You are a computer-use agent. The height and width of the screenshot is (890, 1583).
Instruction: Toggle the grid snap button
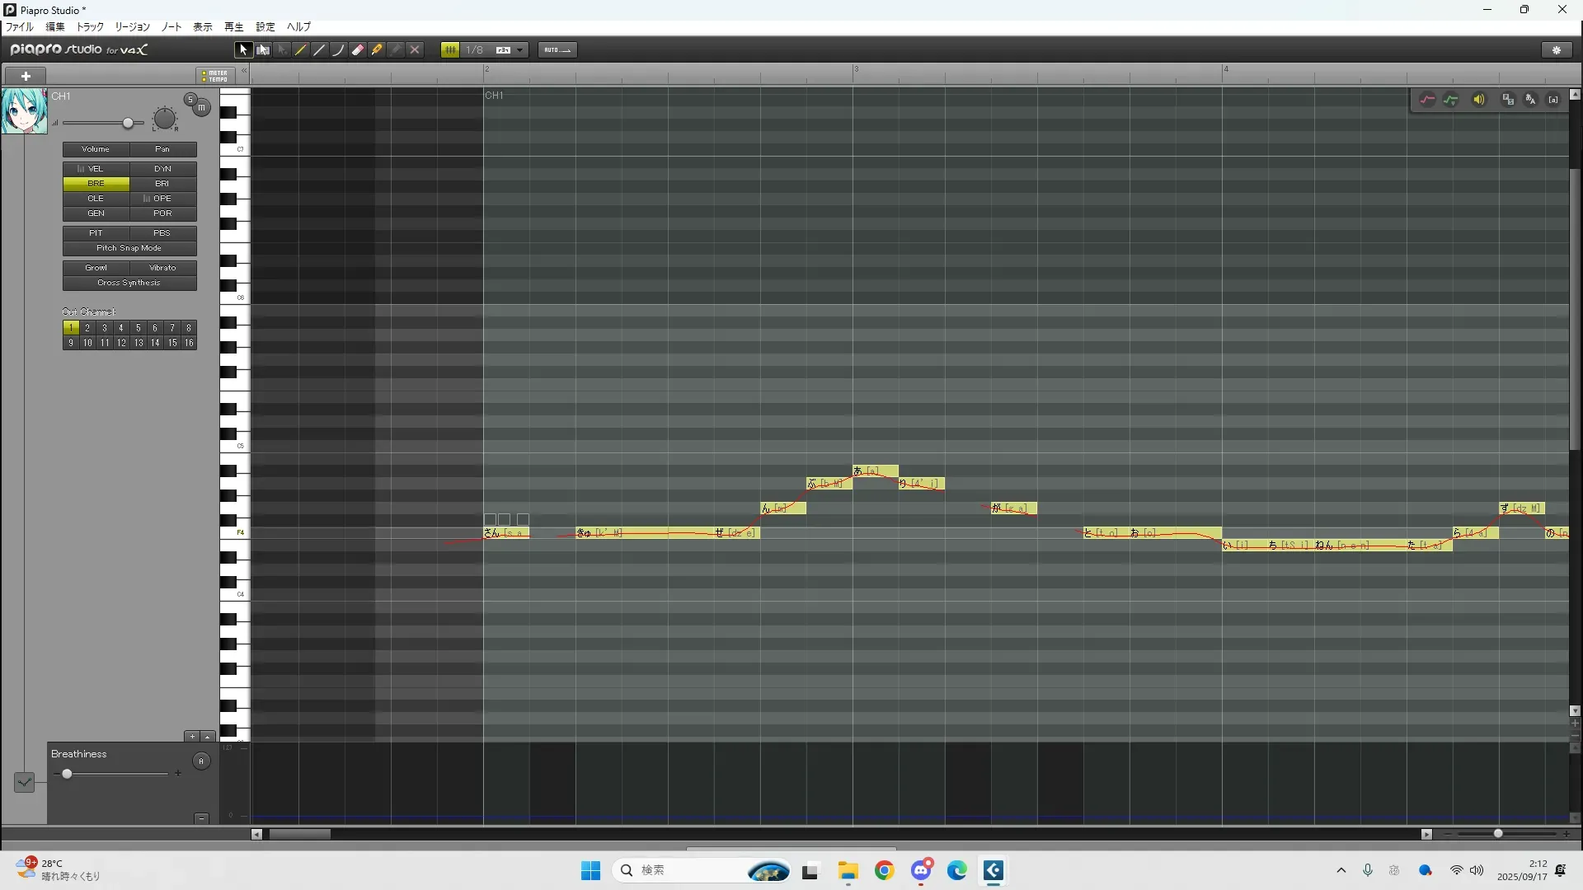click(450, 50)
